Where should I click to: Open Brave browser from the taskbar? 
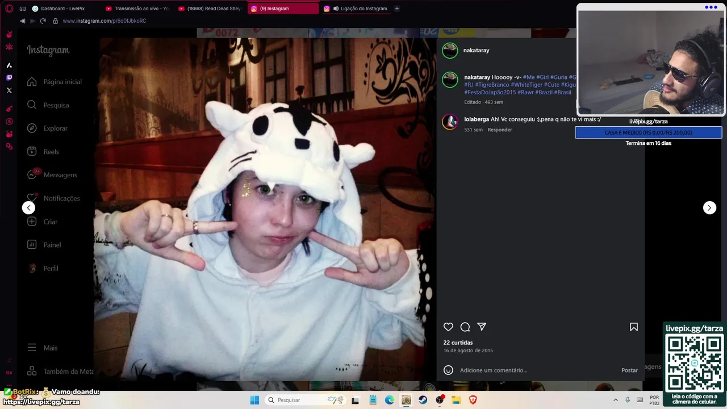(473, 400)
